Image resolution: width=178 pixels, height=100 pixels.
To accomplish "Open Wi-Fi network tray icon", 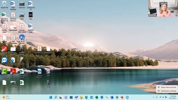I will (x=160, y=97).
